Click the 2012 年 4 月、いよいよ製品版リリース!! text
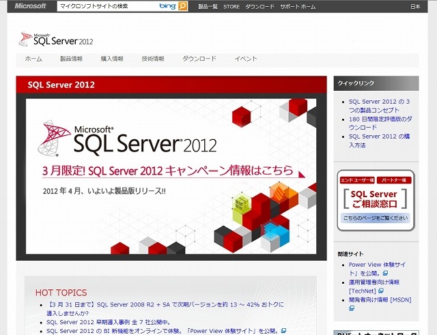 pos(104,191)
